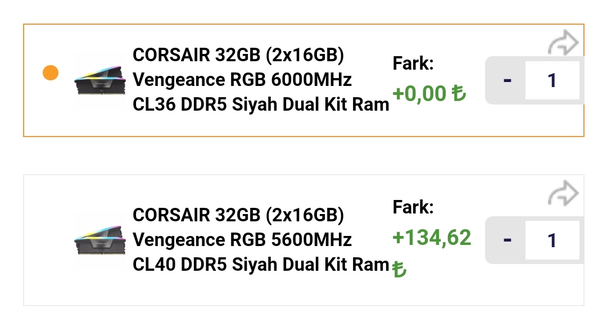Click the share arrow on the 5600MHz RAM card
Image resolution: width=607 pixels, height=332 pixels.
(x=563, y=194)
